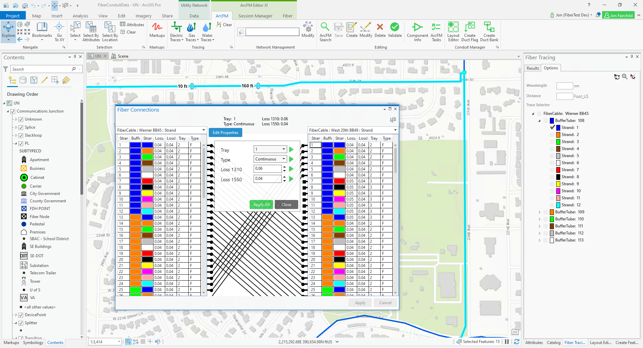
Task: Open the Gas Traces tool
Action: (192, 31)
